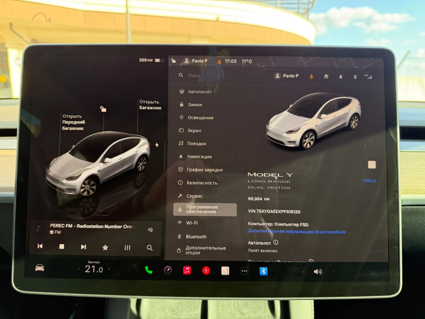The image size is (425, 319).
Task: Raise cabin temperature from 21.0
Action: tap(109, 268)
